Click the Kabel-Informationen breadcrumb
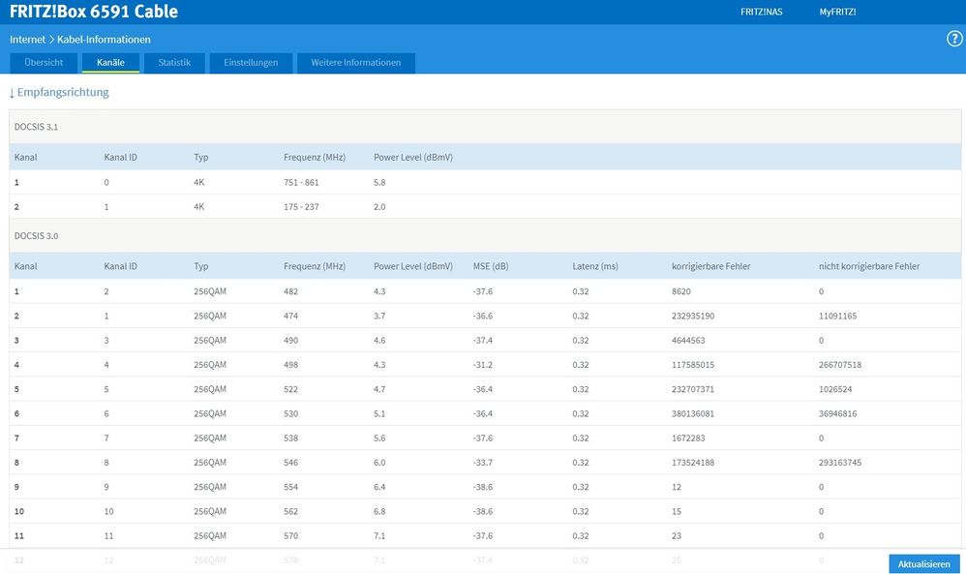This screenshot has width=966, height=574. [x=104, y=40]
